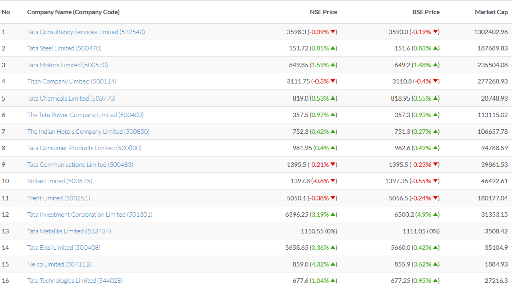
Task: Click green up arrow in Tata Consumer BSE price
Action: 435,148
